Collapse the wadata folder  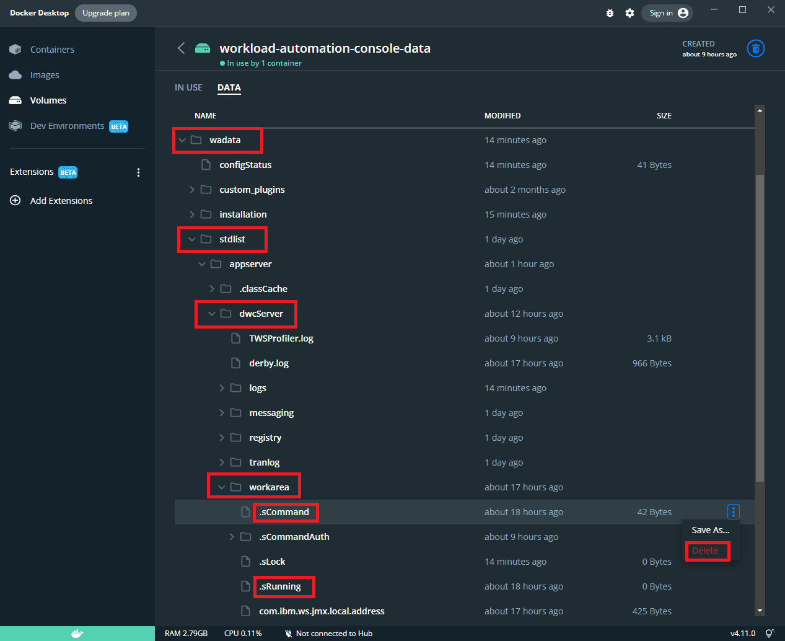pos(182,140)
